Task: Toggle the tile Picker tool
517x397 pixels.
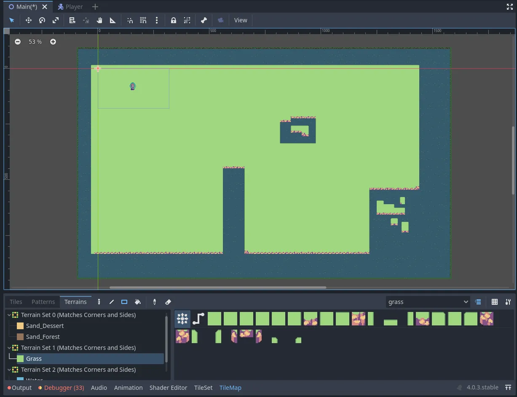Action: click(155, 302)
